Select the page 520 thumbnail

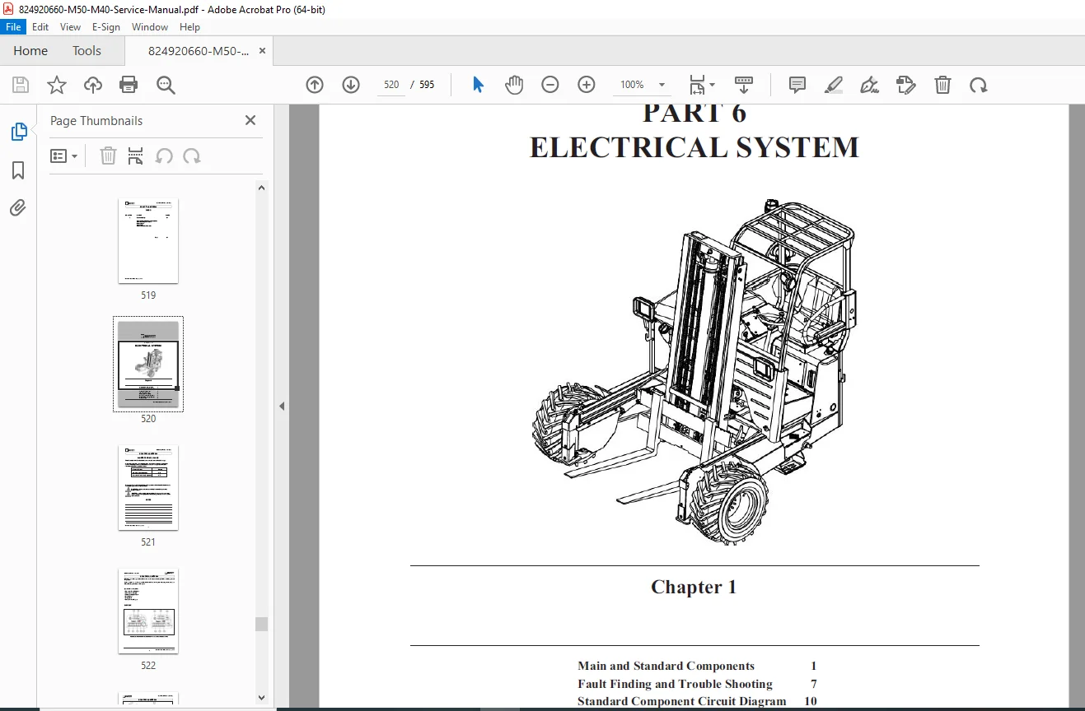tap(148, 364)
